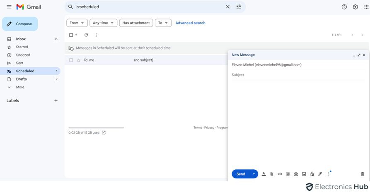Click the 0.02 GB of 15 GB used text
This screenshot has height=192, width=370.
(x=84, y=133)
